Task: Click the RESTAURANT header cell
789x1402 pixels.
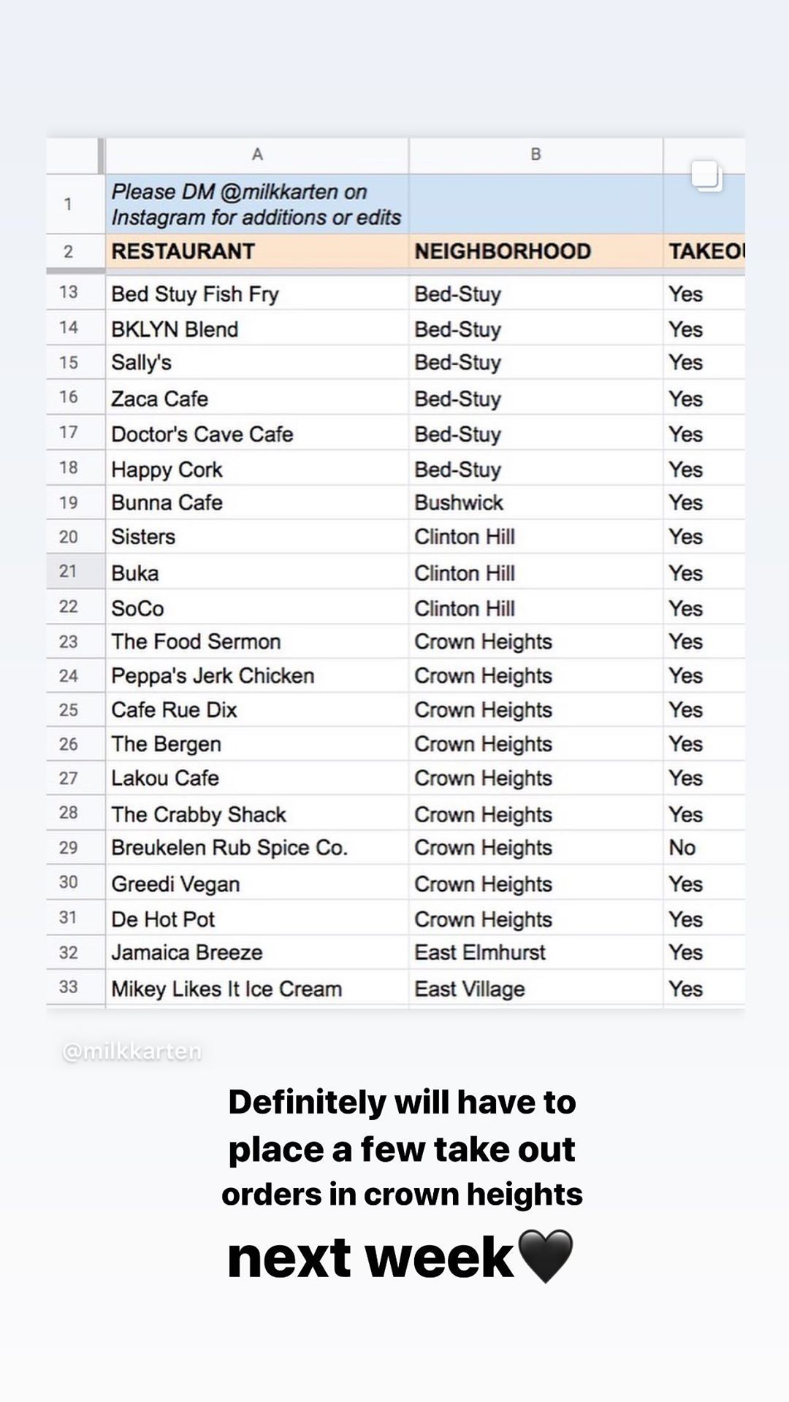Action: pyautogui.click(x=257, y=251)
